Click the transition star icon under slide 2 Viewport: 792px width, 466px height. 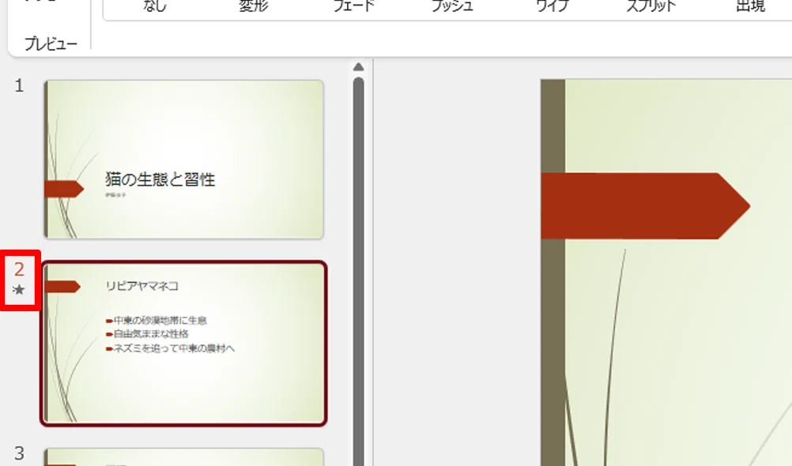point(19,290)
